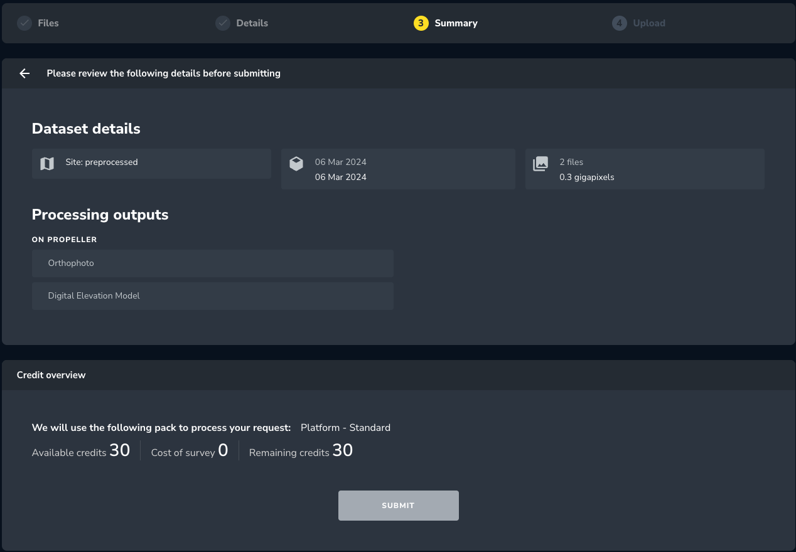Click the Files step checkmark icon

click(24, 23)
